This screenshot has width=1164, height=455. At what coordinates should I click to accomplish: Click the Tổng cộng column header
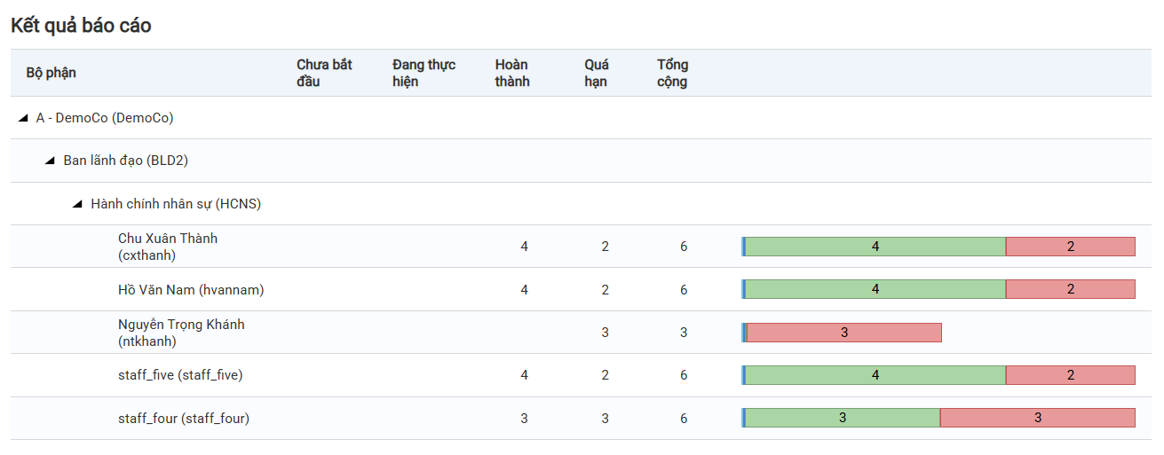click(x=672, y=73)
